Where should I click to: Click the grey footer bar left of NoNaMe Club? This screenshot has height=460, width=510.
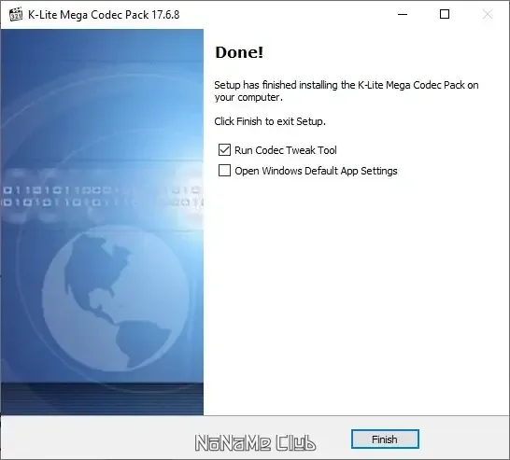[97, 438]
